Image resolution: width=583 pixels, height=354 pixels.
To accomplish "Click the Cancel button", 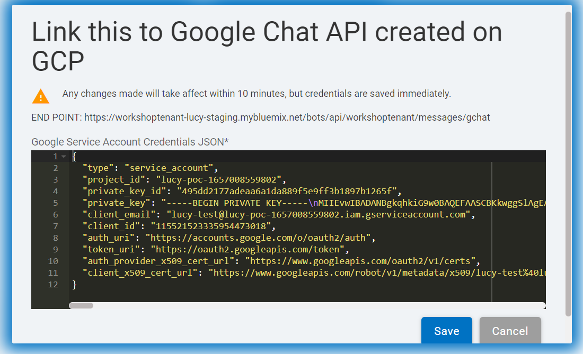I will [x=510, y=331].
